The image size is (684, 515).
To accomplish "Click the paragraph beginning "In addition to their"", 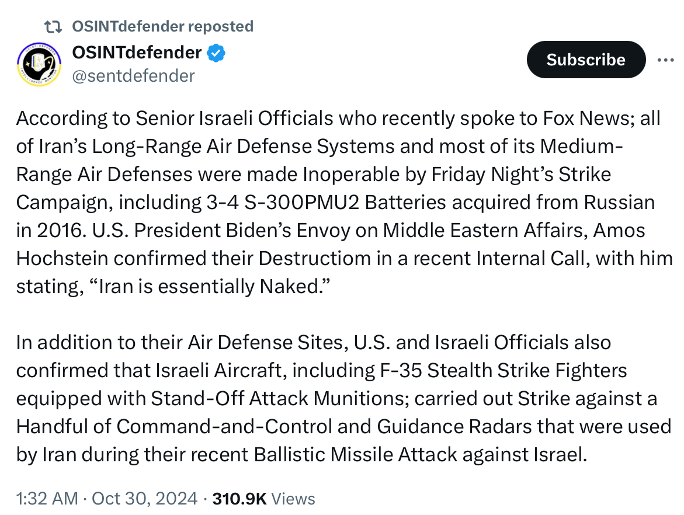I will pyautogui.click(x=339, y=398).
